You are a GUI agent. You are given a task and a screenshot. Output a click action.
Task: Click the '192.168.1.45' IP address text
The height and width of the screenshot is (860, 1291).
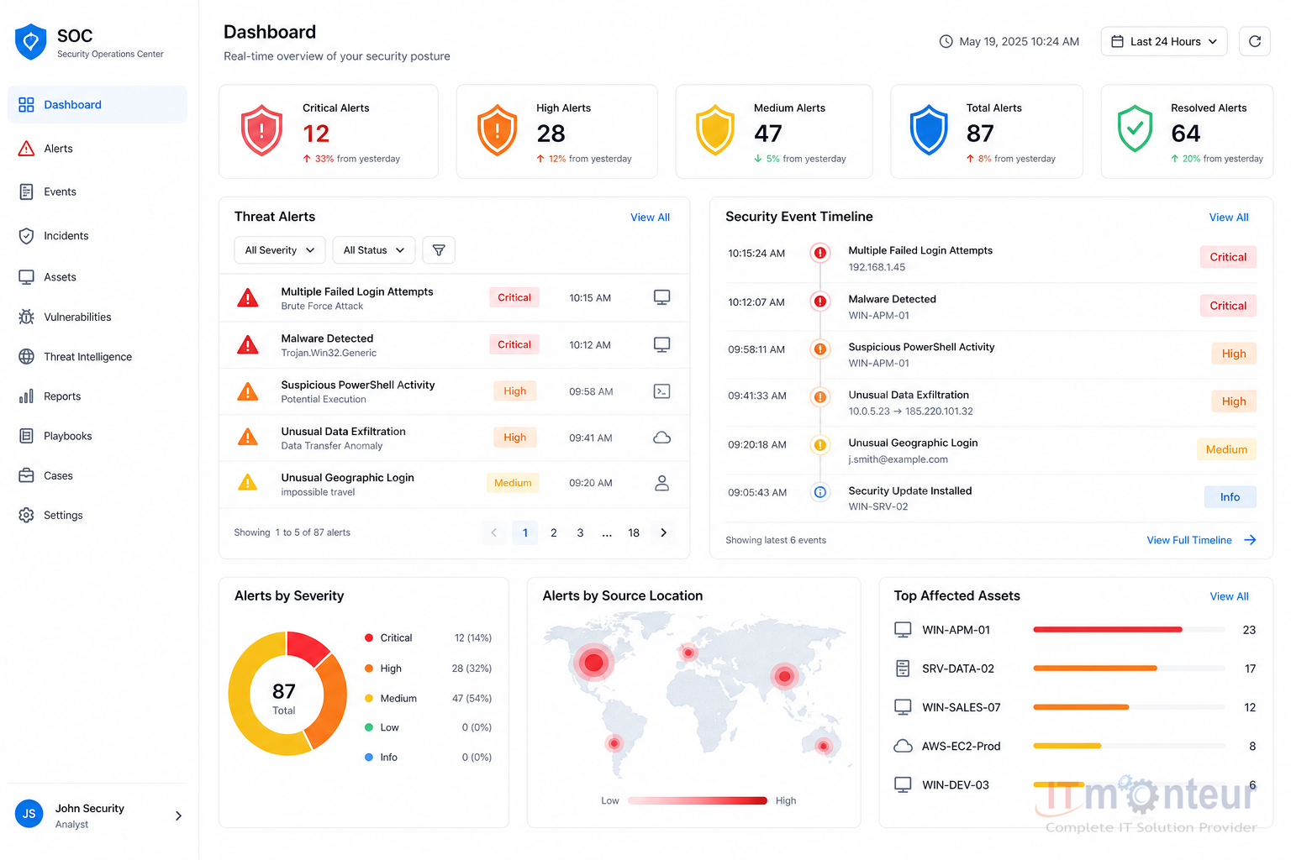click(x=877, y=267)
